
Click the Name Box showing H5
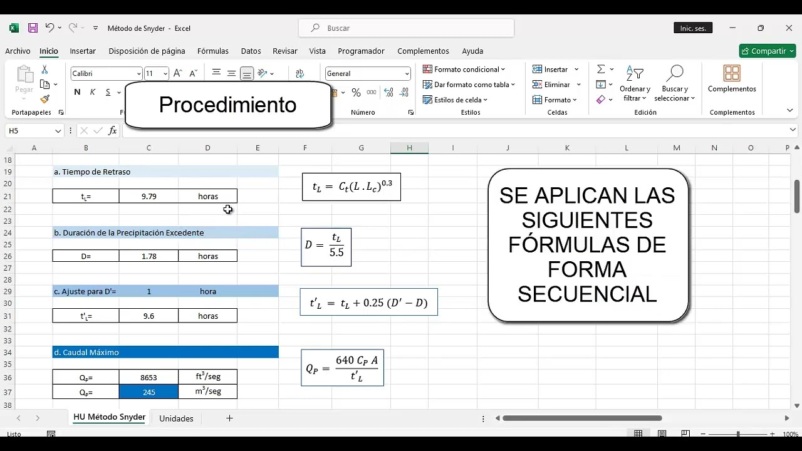(x=35, y=130)
